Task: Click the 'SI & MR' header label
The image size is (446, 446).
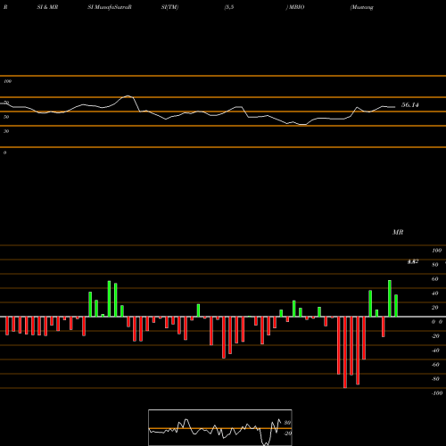Action: coord(47,7)
